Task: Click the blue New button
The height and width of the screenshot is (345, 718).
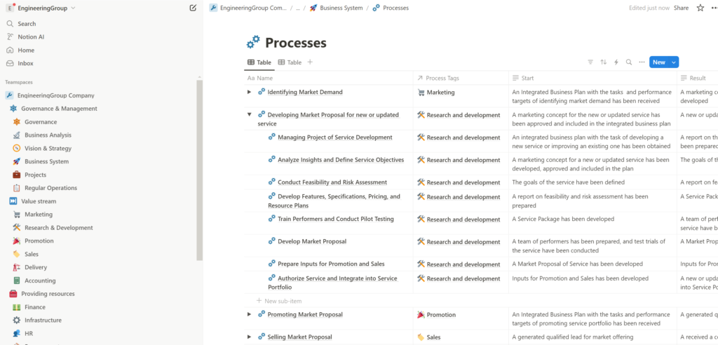Action: [658, 62]
